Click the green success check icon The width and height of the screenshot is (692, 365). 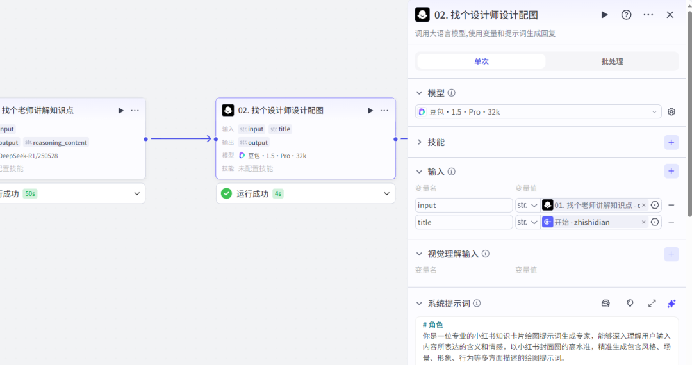(x=226, y=193)
